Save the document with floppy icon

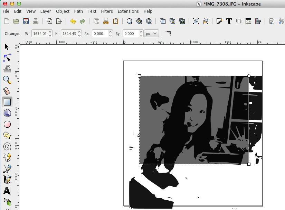pos(26,21)
